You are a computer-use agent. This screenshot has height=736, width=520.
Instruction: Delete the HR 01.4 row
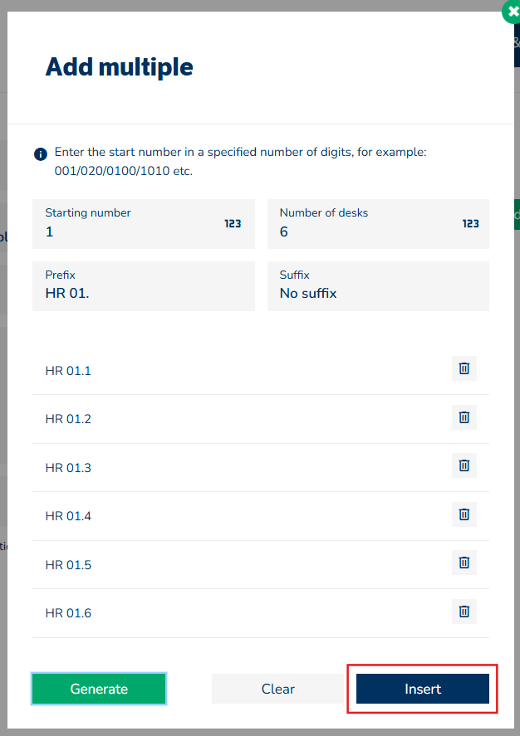click(x=464, y=514)
